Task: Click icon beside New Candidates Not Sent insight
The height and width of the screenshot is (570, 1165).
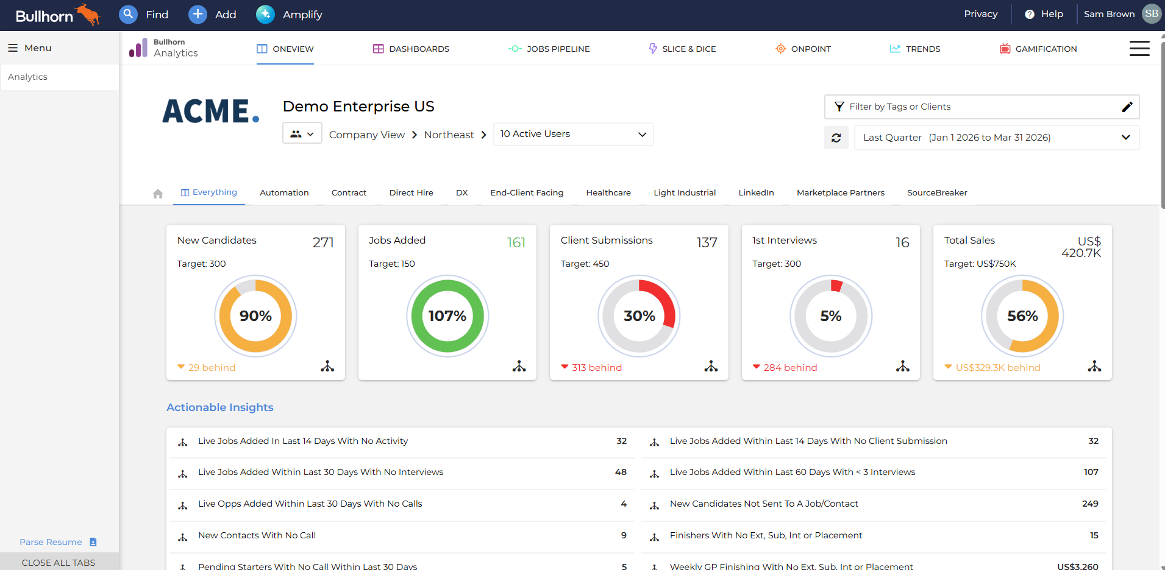Action: pyautogui.click(x=654, y=505)
